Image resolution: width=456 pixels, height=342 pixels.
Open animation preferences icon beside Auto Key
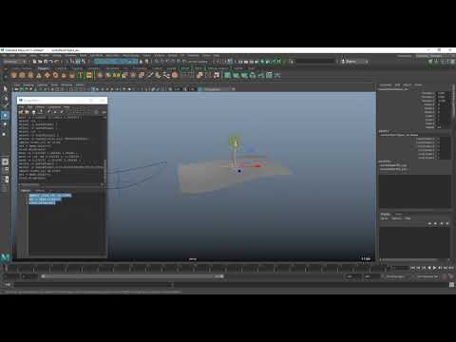click(x=451, y=276)
